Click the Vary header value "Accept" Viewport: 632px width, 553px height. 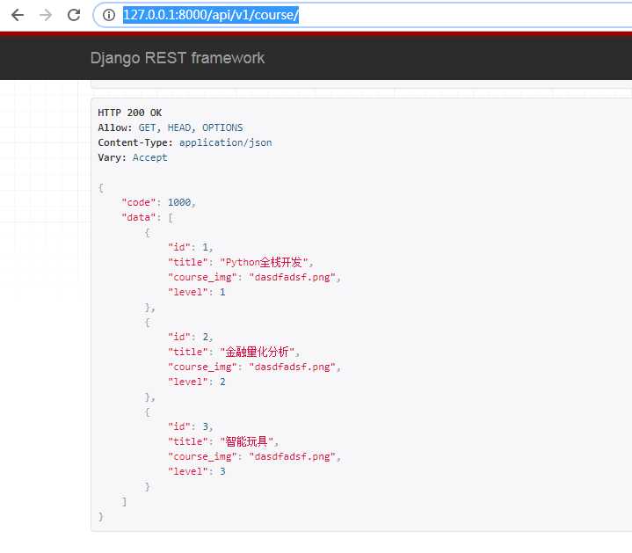pyautogui.click(x=150, y=157)
